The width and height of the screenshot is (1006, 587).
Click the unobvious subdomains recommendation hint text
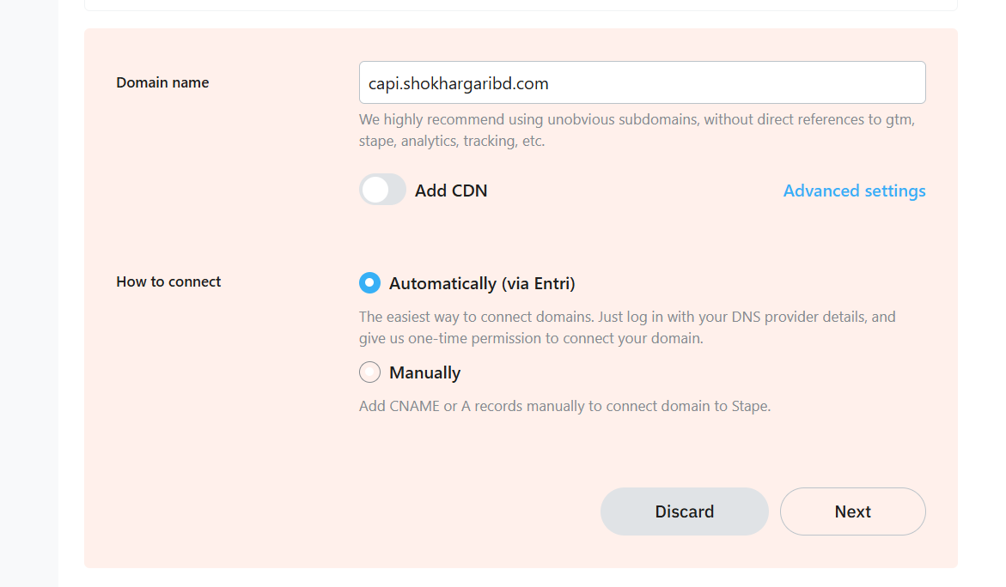click(636, 130)
